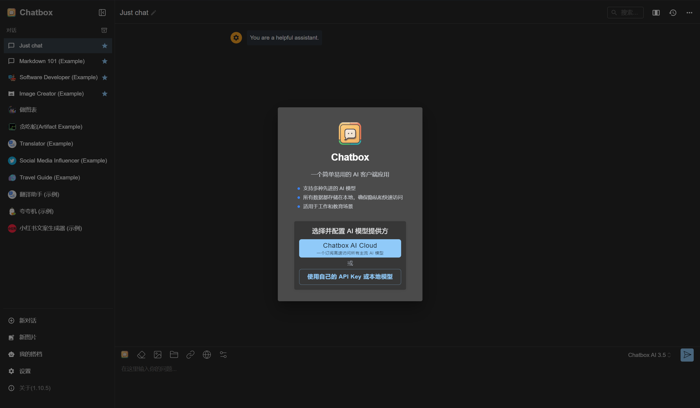700x408 pixels.
Task: Open 翻译助手 (示例) conversation
Action: [58, 194]
